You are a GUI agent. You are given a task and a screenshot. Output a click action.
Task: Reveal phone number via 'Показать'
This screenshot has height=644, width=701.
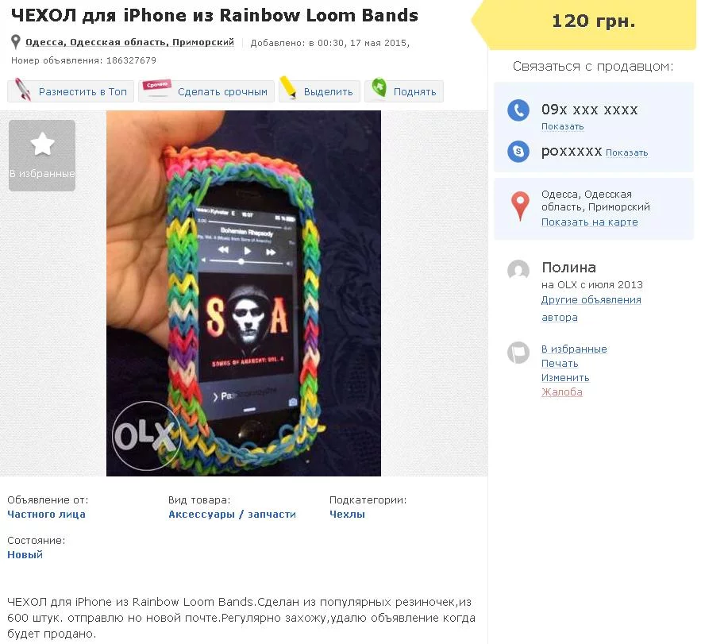tap(562, 127)
